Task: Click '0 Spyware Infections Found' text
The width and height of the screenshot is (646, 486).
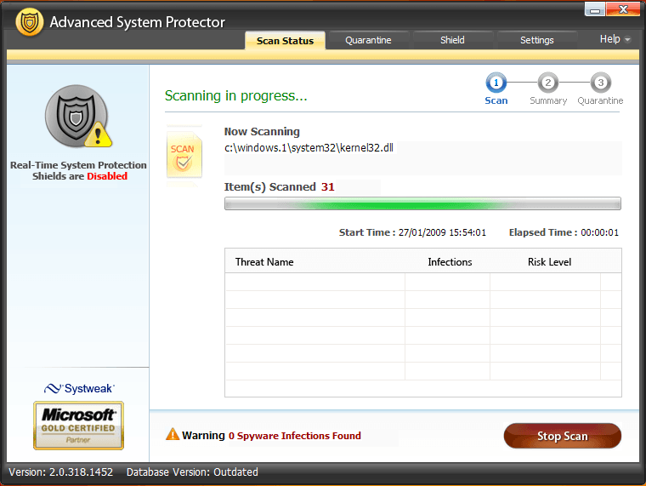Action: pos(295,436)
